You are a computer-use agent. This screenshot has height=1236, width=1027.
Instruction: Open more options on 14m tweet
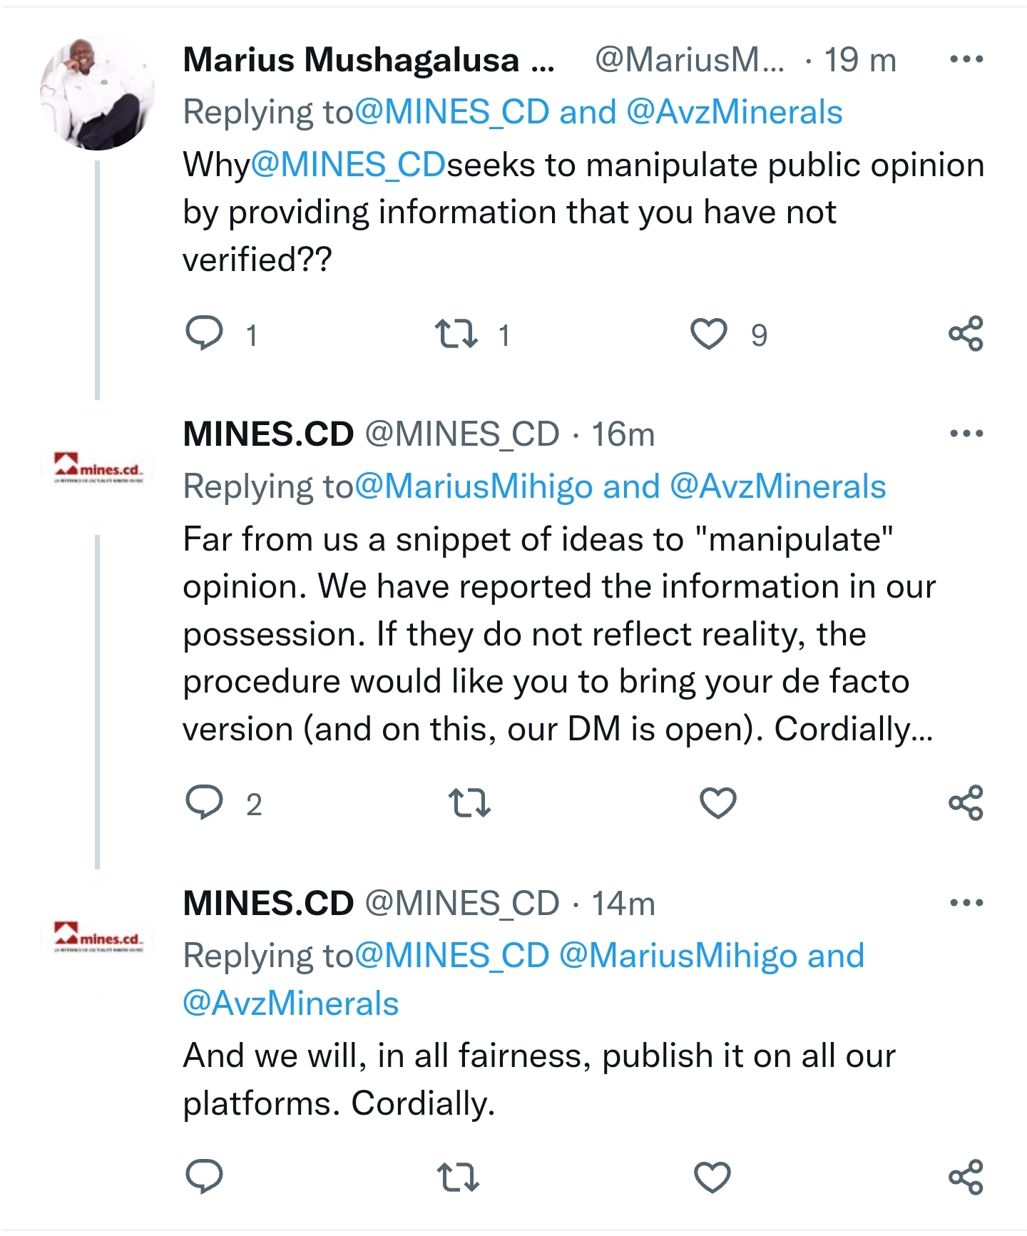coord(966,903)
